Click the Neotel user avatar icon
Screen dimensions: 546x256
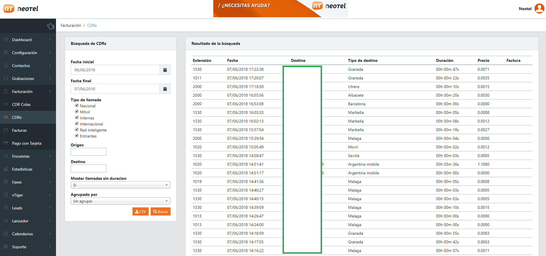539,9
